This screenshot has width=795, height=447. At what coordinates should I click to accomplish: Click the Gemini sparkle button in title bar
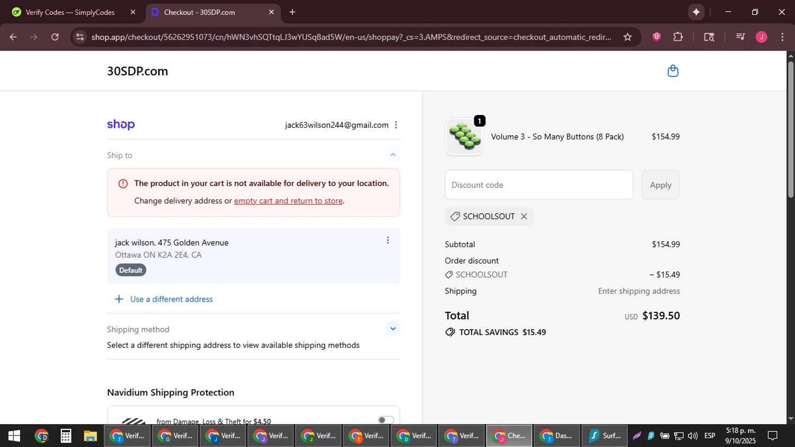click(696, 12)
